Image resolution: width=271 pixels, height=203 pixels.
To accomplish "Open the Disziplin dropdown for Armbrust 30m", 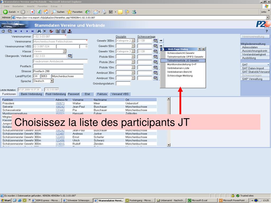I will [133, 73].
